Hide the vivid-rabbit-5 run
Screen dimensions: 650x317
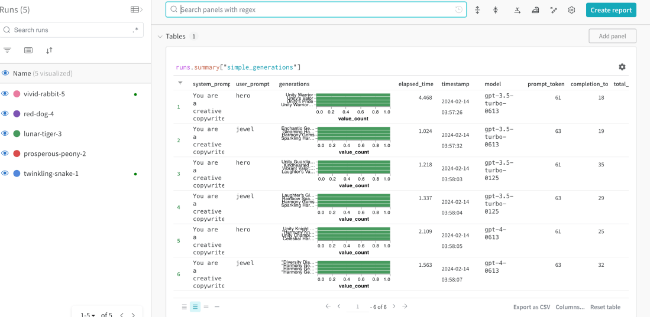[x=5, y=94]
